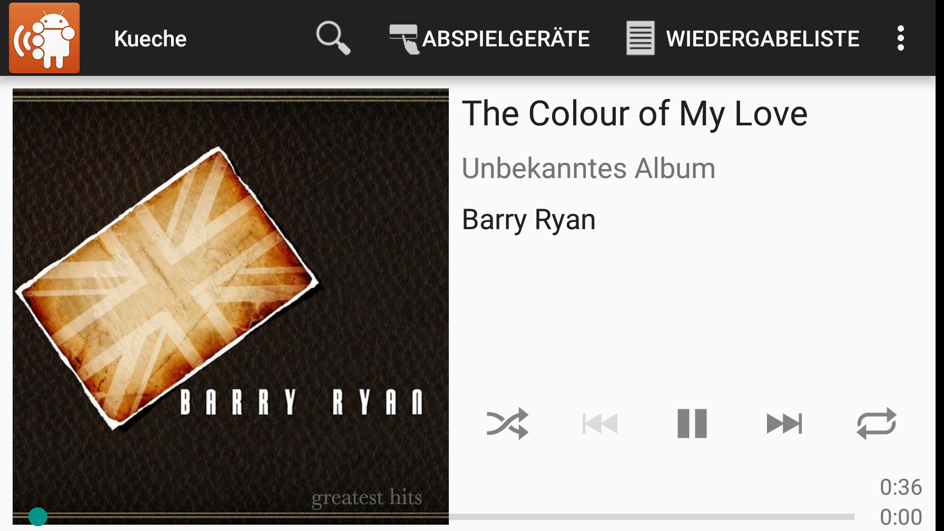Tap the Barry Ryan artist name

(x=528, y=220)
